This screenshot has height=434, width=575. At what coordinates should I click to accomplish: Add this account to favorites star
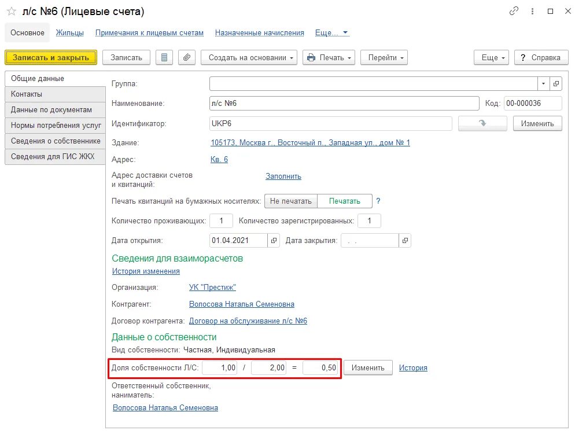12,12
